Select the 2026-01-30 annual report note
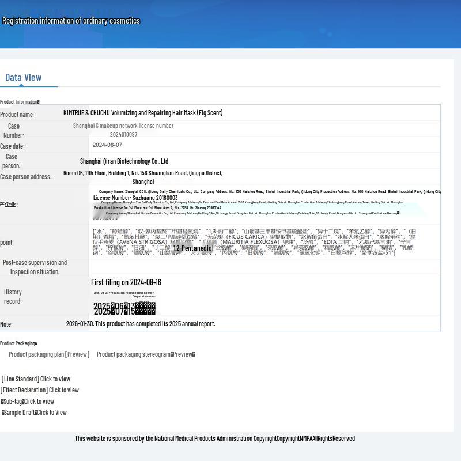 [x=141, y=324]
